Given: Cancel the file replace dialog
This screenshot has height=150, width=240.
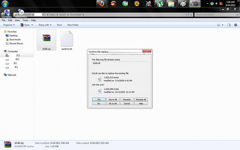Looking at the screenshot, I should tap(127, 104).
